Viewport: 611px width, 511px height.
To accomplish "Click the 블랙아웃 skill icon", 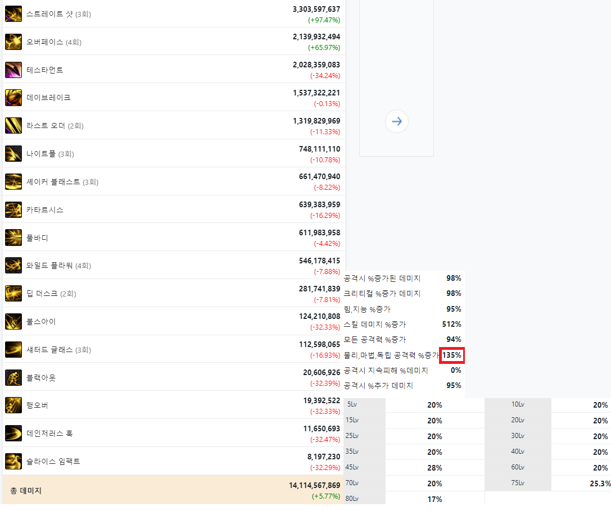I will click(13, 377).
